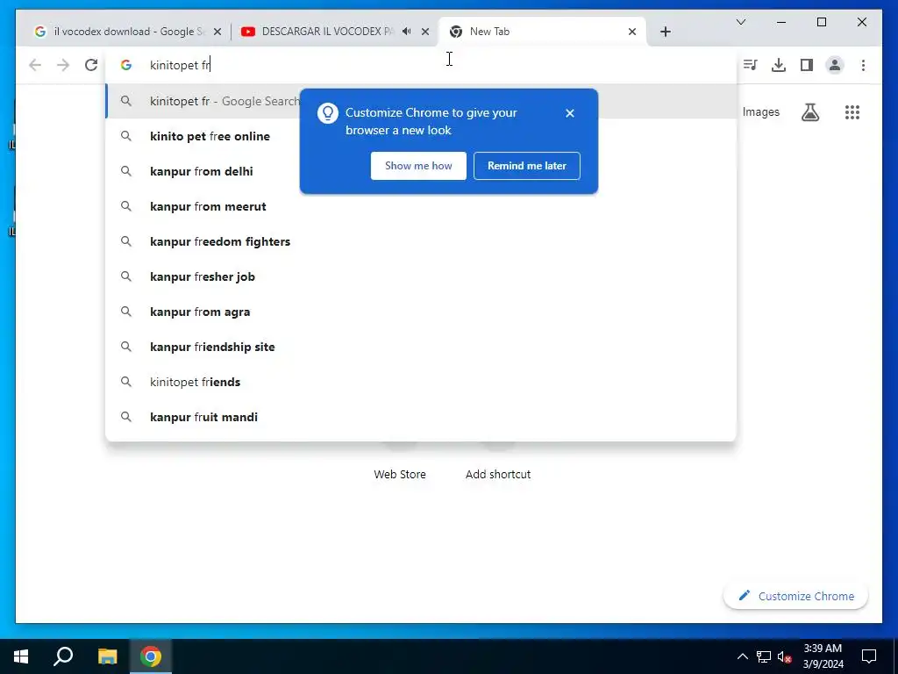Expand the tab search chevron
The height and width of the screenshot is (674, 898).
tap(740, 22)
